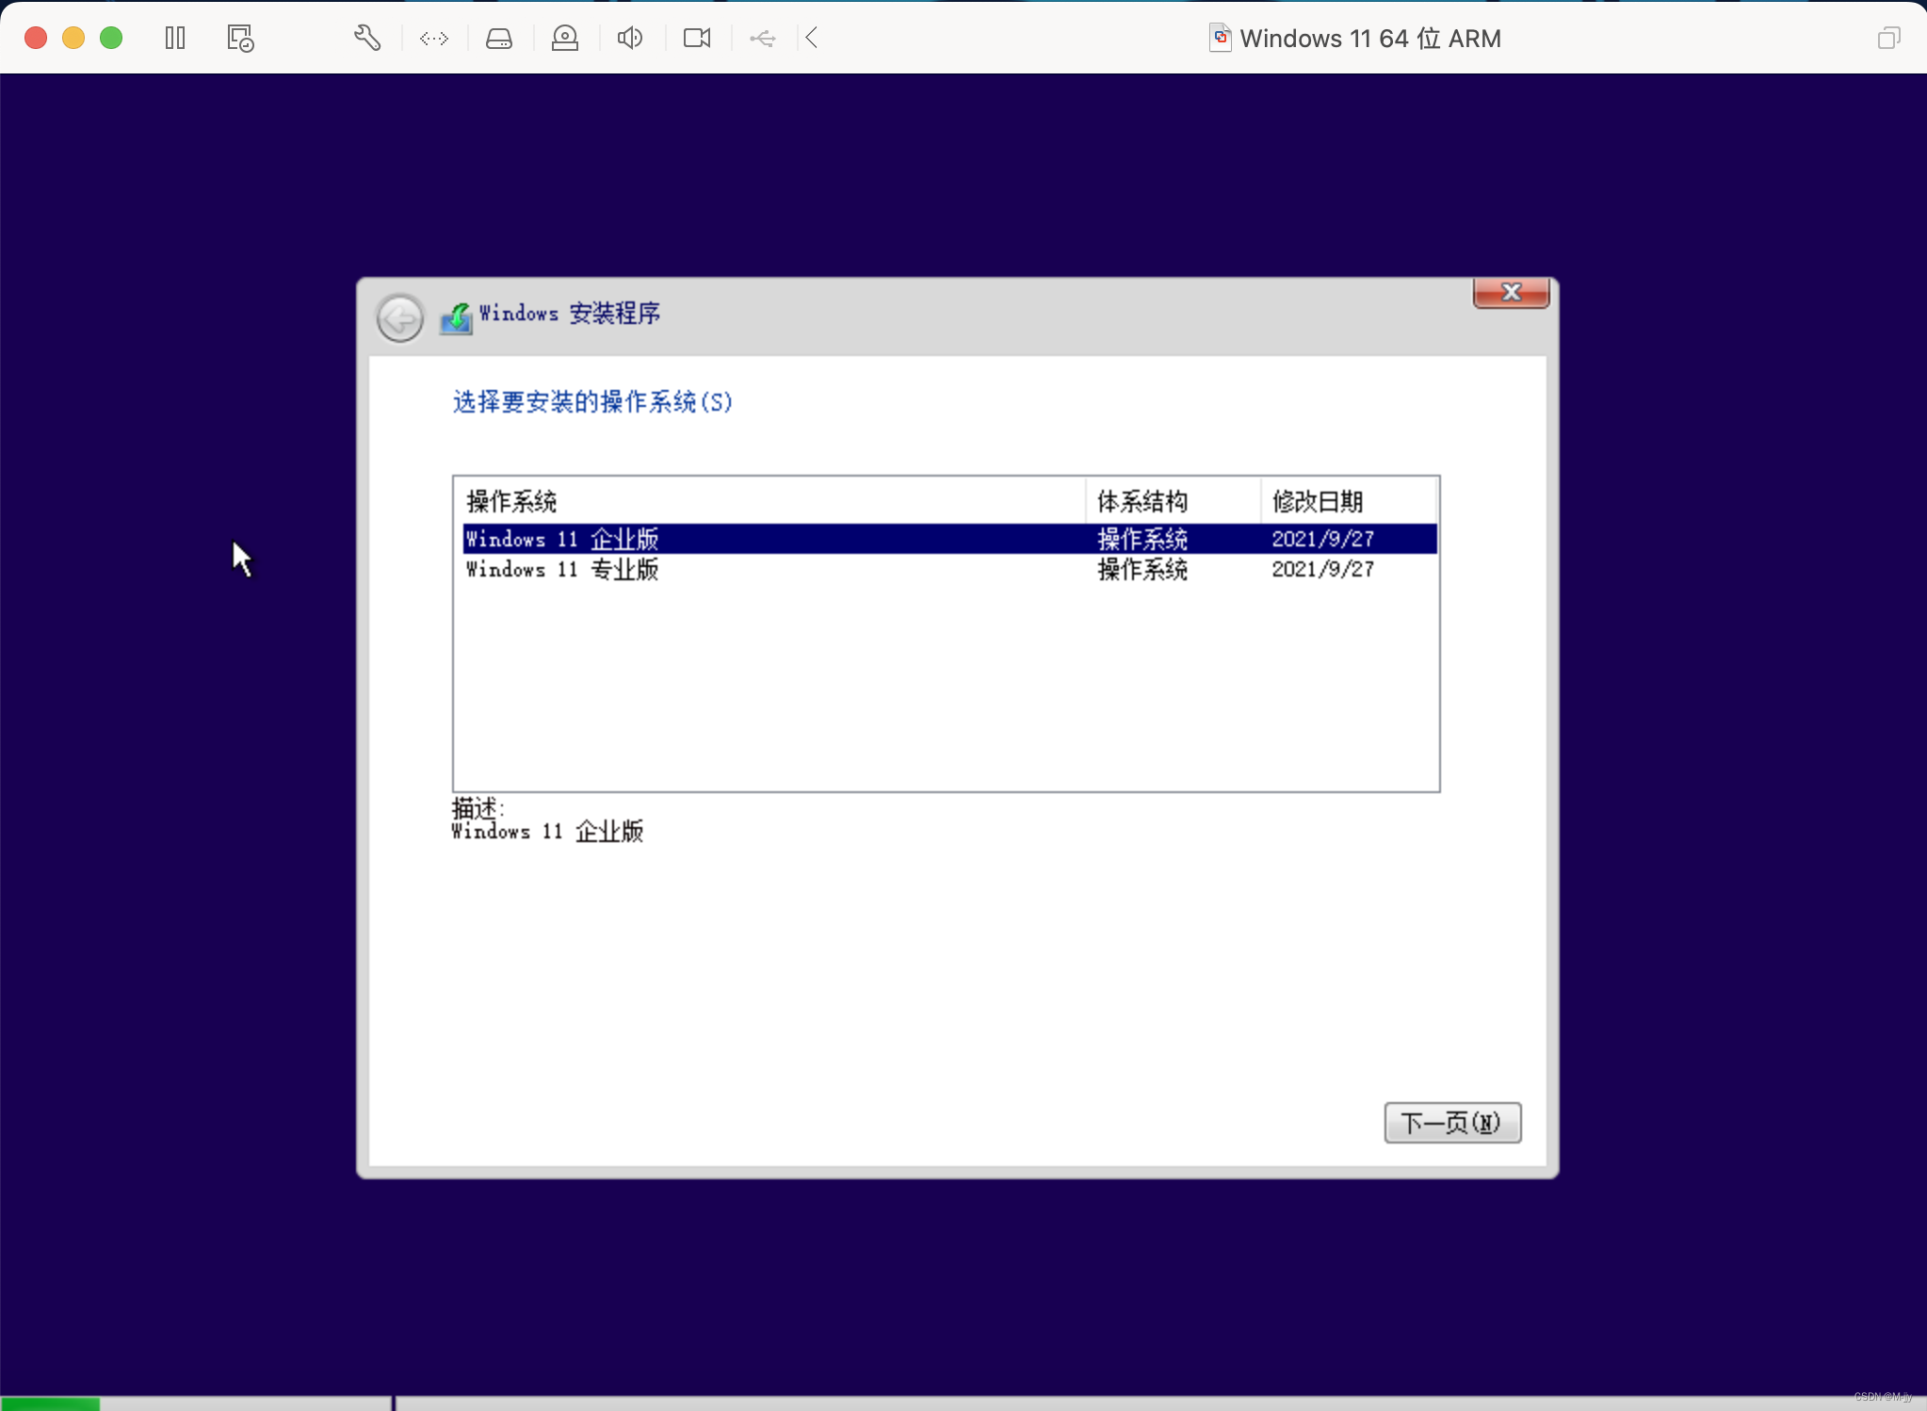Minimize window with yellow button

73,38
